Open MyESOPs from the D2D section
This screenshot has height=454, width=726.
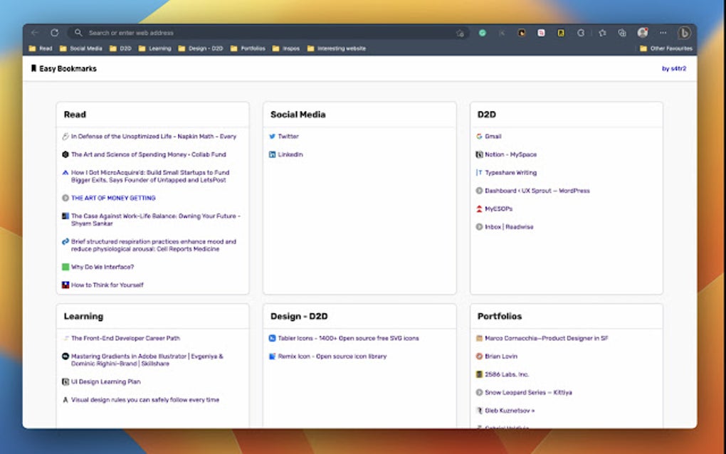pos(500,208)
